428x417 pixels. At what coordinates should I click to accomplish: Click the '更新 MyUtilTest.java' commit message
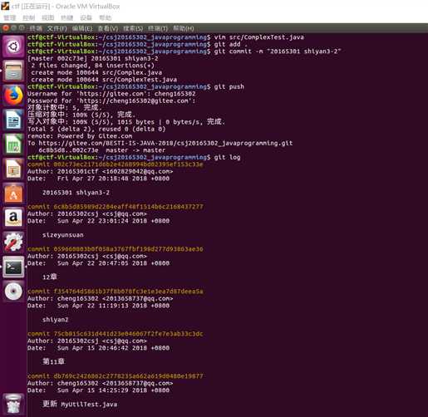click(80, 404)
